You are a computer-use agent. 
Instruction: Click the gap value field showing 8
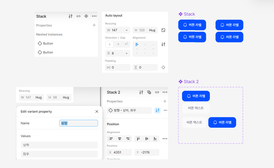(114, 53)
